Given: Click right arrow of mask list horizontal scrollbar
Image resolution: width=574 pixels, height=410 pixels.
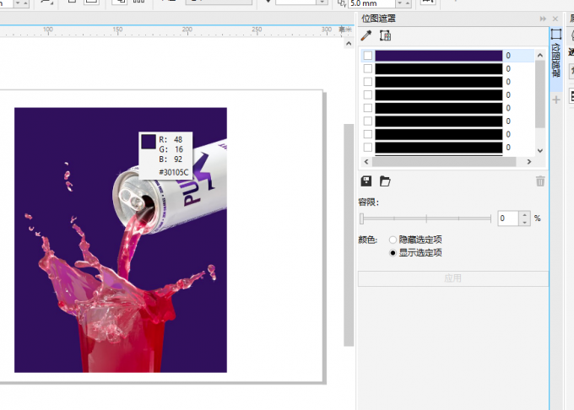Looking at the screenshot, I should [x=529, y=162].
